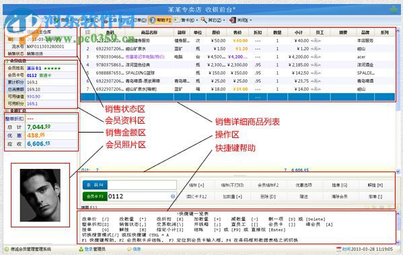Click the 总计 amount 7,044.50
Screen dimensions: 403x255
click(39, 127)
